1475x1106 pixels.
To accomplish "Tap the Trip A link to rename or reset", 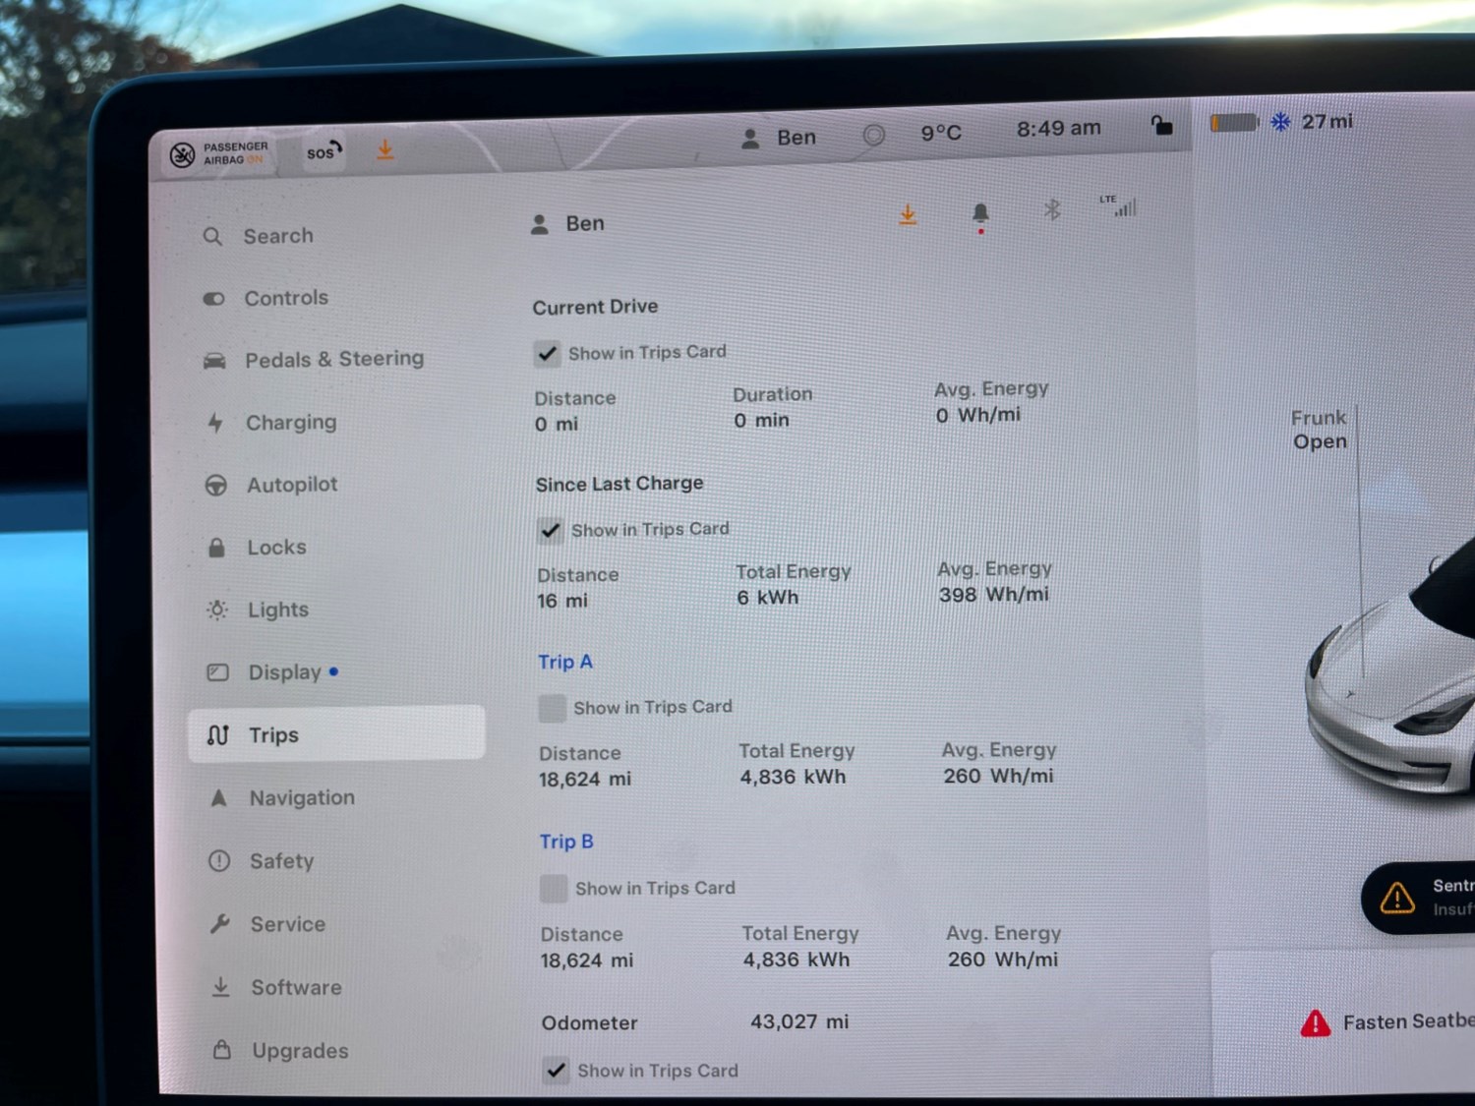I will [x=565, y=662].
